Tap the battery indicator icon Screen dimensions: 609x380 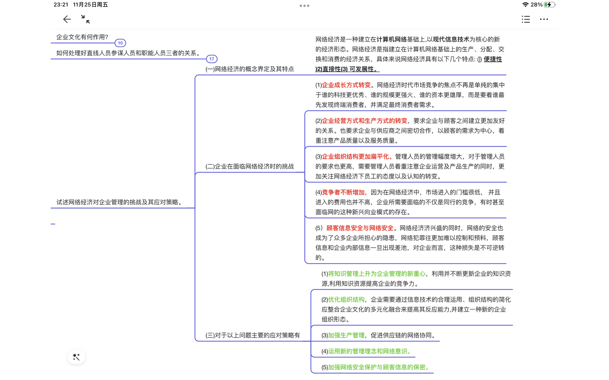550,5
